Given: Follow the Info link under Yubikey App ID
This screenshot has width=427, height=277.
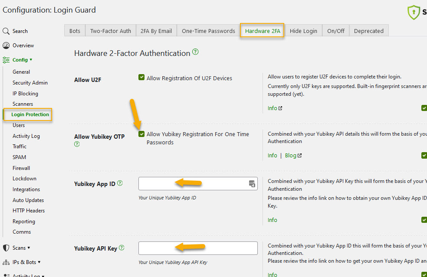Looking at the screenshot, I should 272,220.
